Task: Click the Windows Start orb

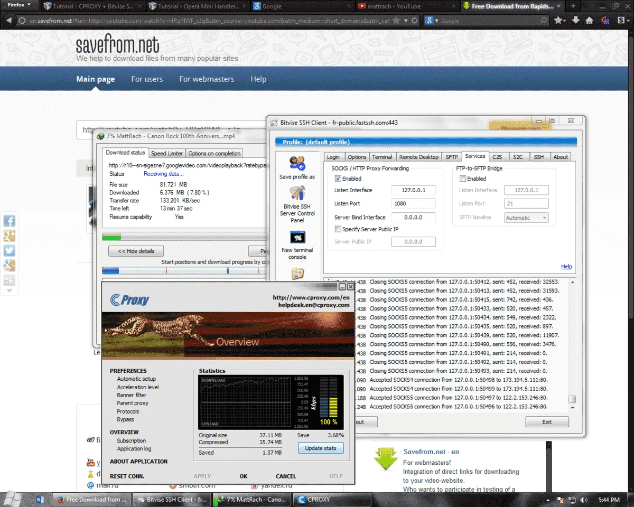Action: click(x=12, y=499)
